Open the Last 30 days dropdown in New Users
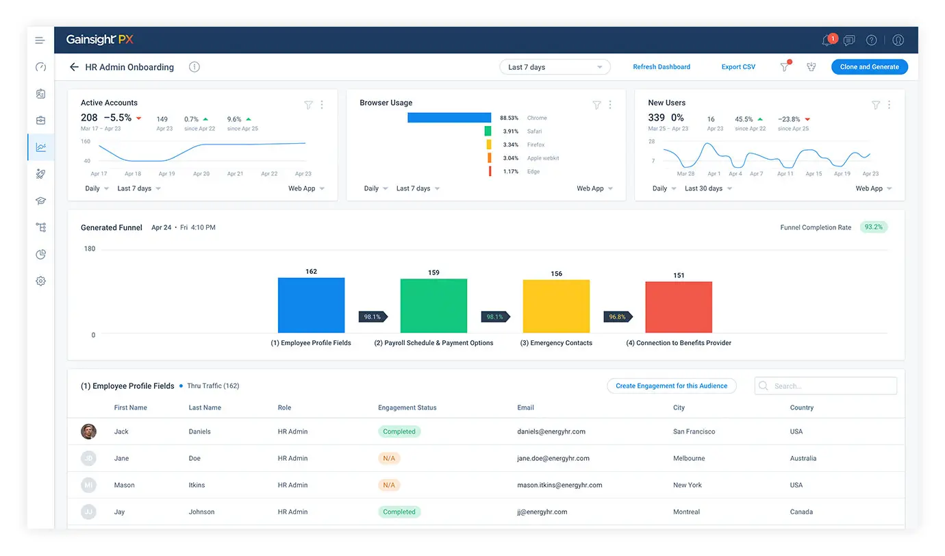Screen dimensions: 945x556 [x=707, y=188]
